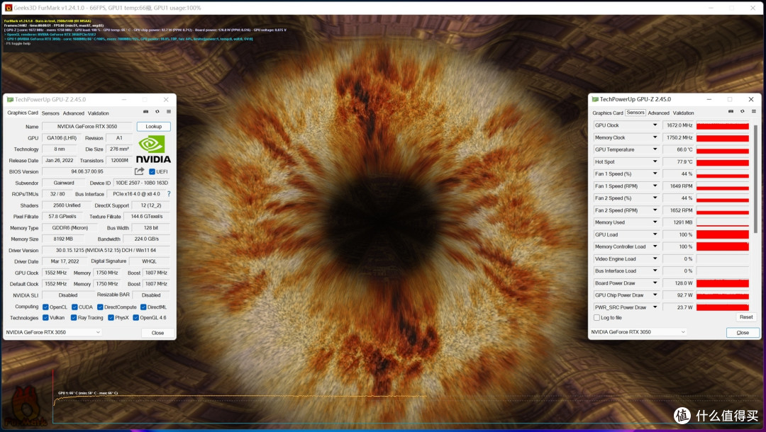Open the PWR_SRC Power Draw dropdown arrow
Viewport: 766px width, 432px height.
pos(655,307)
